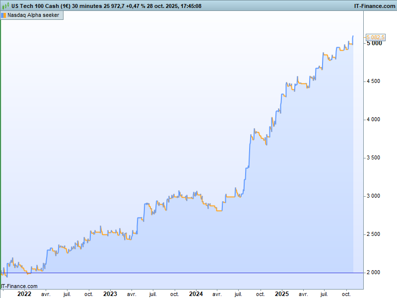Viewport: 397px width, 298px height.
Task: Click the US Tech 100 Cash instrument title
Action: tap(41, 6)
